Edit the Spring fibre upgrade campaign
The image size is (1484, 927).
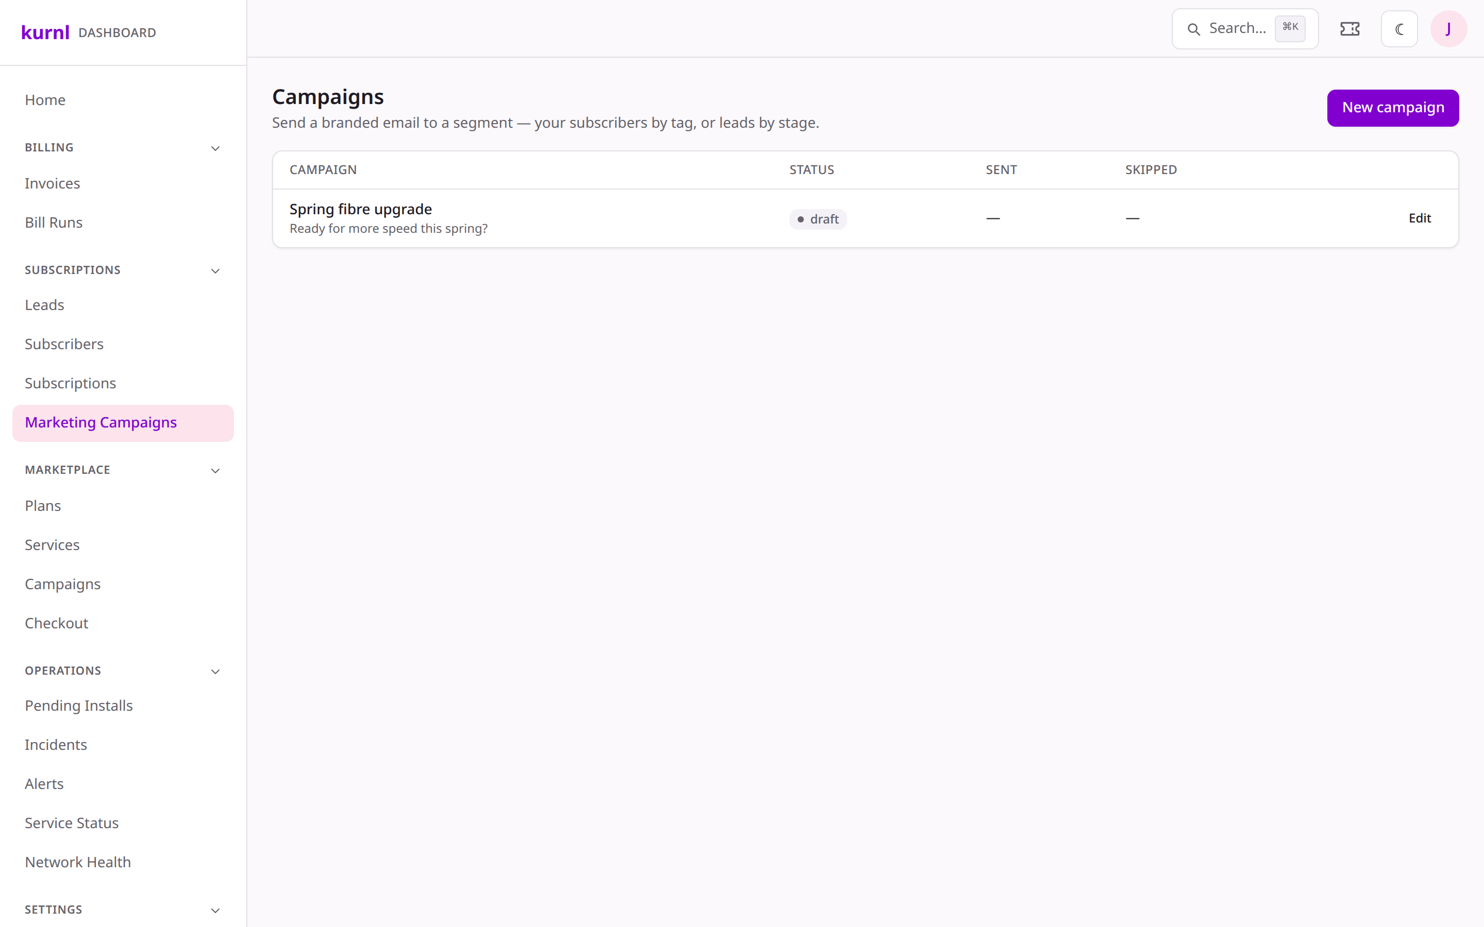point(1420,218)
